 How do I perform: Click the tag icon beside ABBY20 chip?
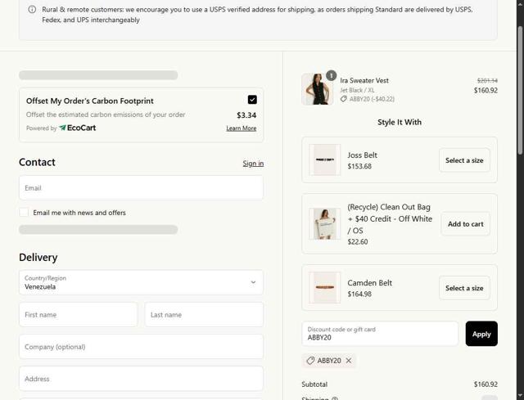(x=310, y=361)
